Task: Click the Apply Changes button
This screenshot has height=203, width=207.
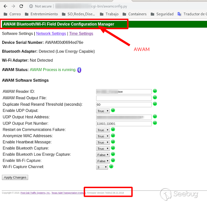Action: pyautogui.click(x=15, y=177)
